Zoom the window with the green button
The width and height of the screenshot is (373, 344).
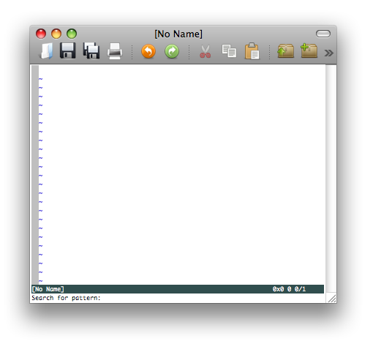click(x=72, y=34)
